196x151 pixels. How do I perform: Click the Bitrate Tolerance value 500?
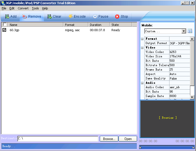tap(180, 65)
